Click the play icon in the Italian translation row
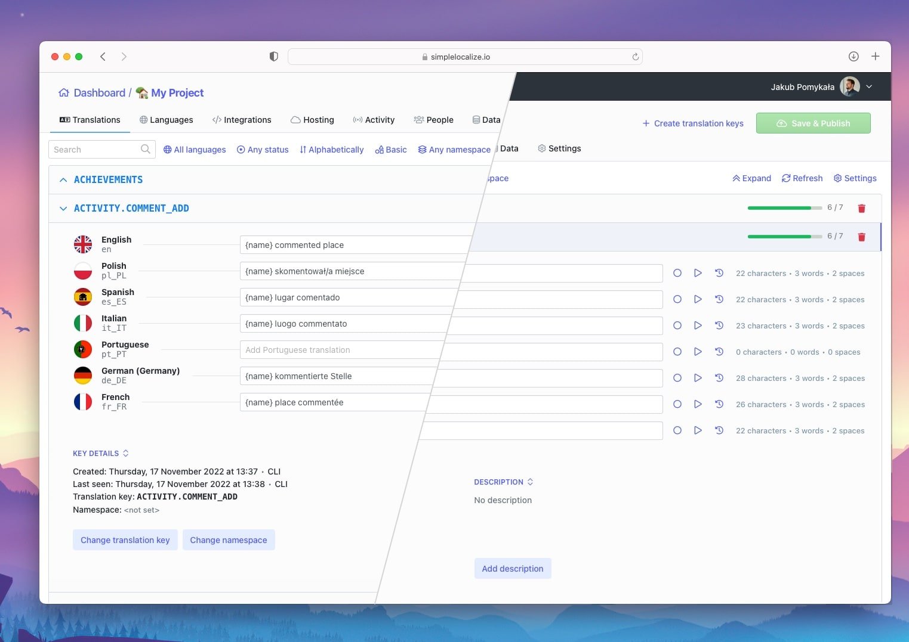The height and width of the screenshot is (642, 909). (698, 325)
